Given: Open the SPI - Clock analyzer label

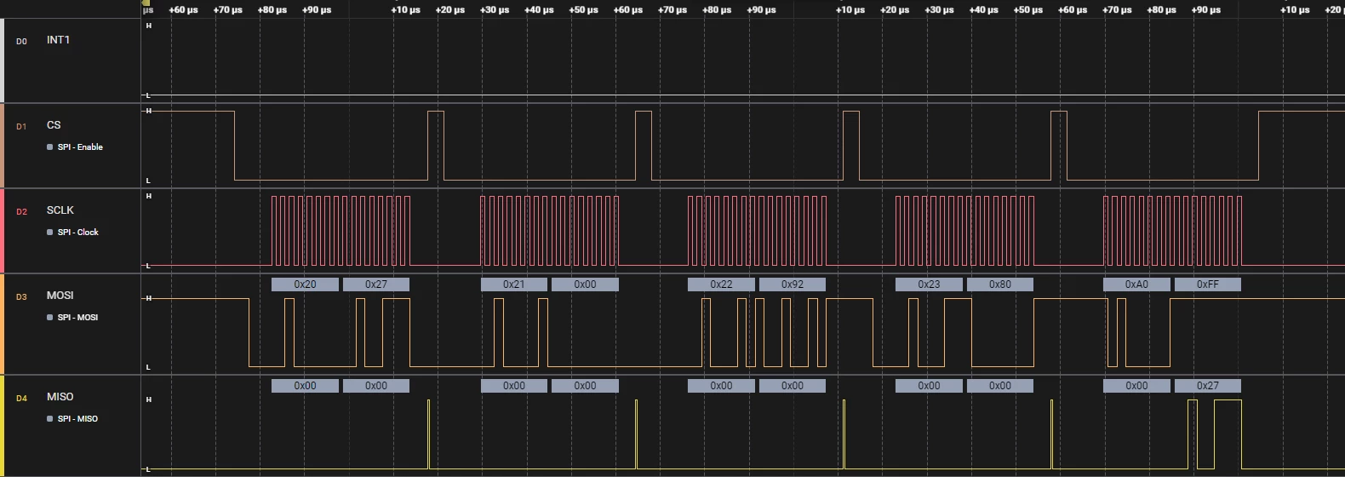Looking at the screenshot, I should tap(78, 233).
